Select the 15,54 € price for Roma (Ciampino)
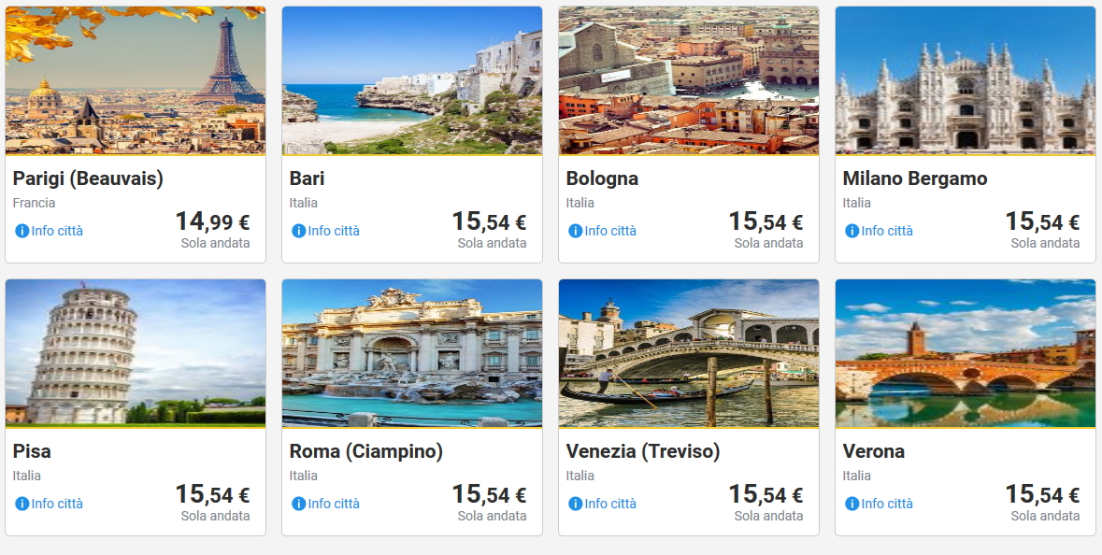The image size is (1102, 555). point(489,495)
